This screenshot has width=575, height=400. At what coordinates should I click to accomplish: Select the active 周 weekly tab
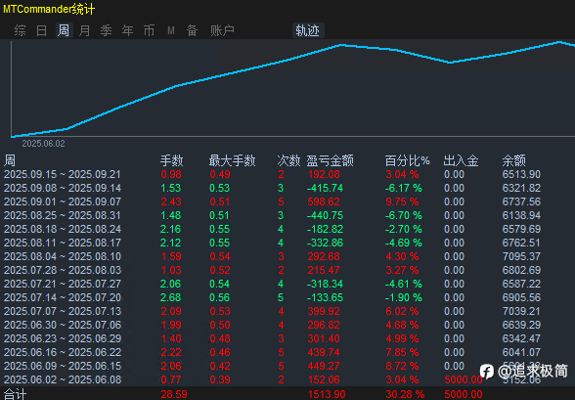(63, 30)
